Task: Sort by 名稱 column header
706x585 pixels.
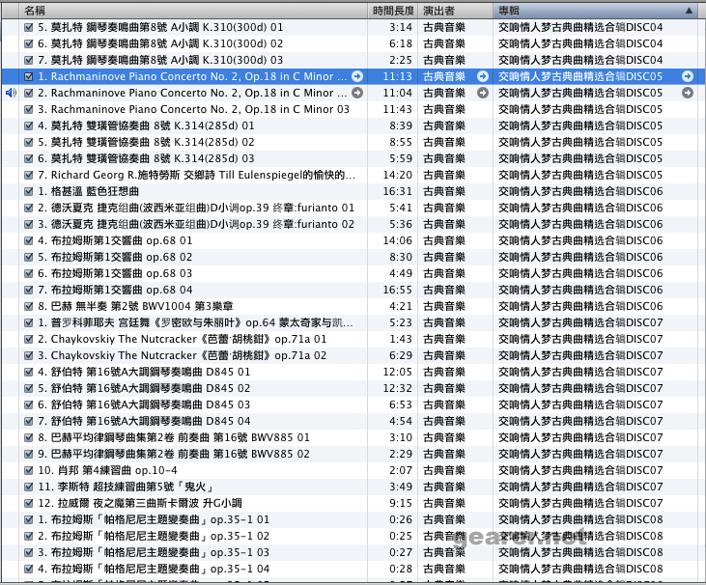Action: click(x=193, y=11)
